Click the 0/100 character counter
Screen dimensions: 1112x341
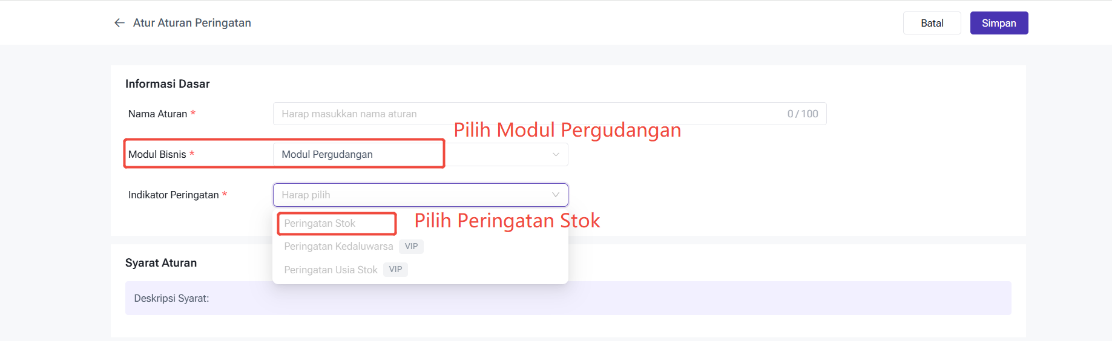(x=803, y=114)
